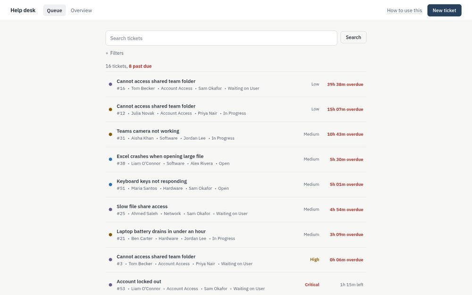
Task: Click the purple status dot of ticket #53
Action: [110, 285]
